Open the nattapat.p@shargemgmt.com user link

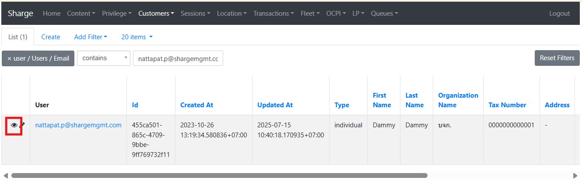(x=78, y=125)
